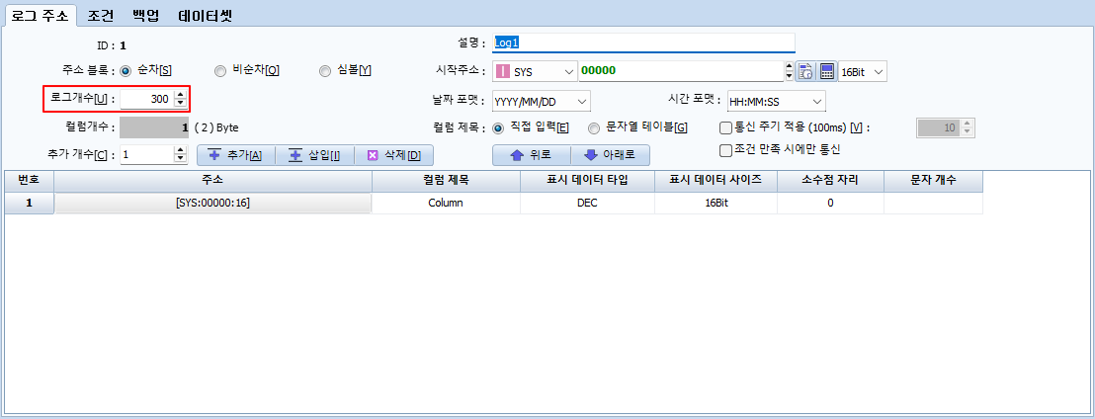Click the start address field 00000
The height and width of the screenshot is (419, 1095).
682,71
